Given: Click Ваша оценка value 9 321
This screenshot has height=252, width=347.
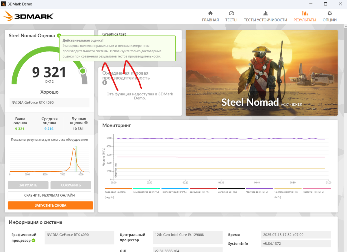Looking at the screenshot, I should [20, 129].
